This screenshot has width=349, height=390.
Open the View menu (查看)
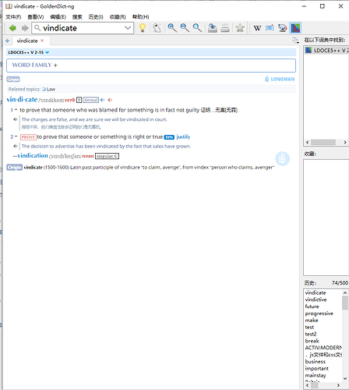click(36, 17)
